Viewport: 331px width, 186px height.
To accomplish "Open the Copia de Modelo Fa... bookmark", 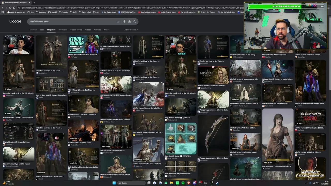I will pyautogui.click(x=17, y=12).
